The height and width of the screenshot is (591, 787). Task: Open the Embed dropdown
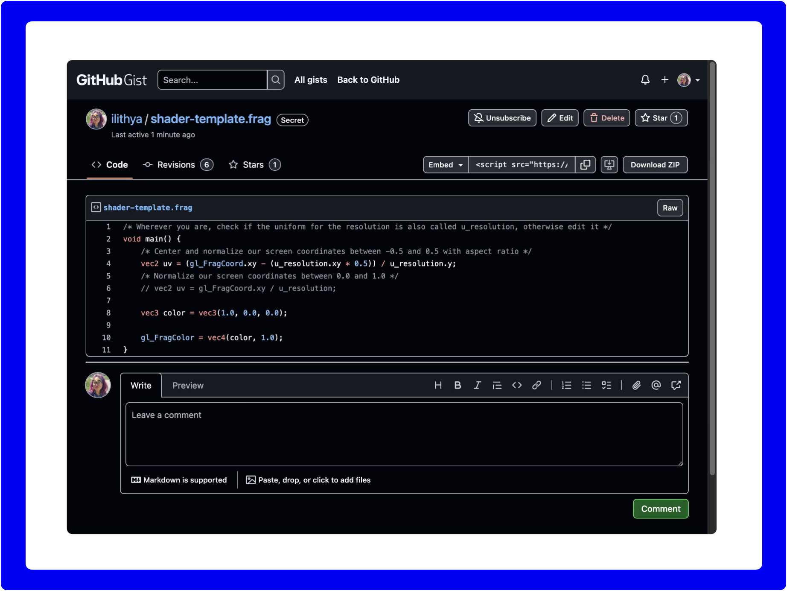coord(446,165)
